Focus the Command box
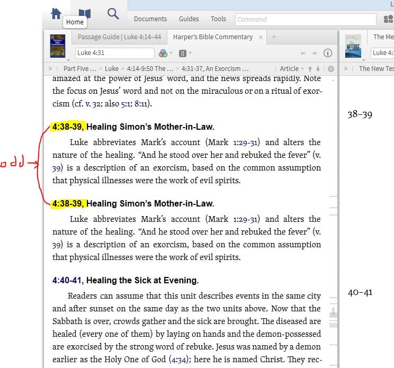 click(x=306, y=20)
